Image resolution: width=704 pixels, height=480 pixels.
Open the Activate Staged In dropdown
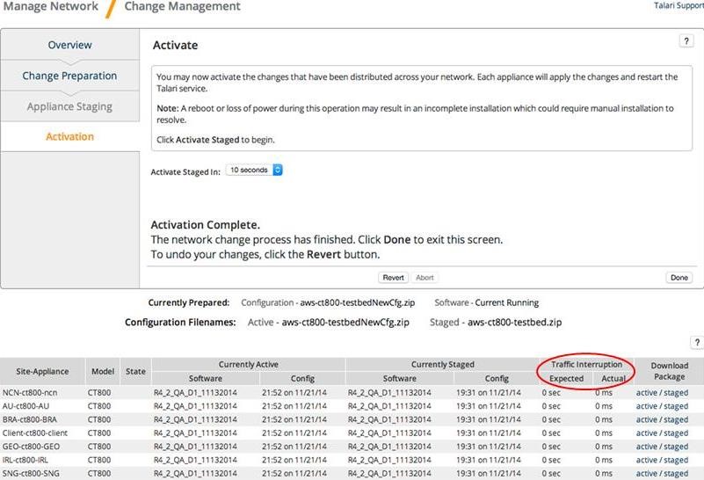[254, 171]
